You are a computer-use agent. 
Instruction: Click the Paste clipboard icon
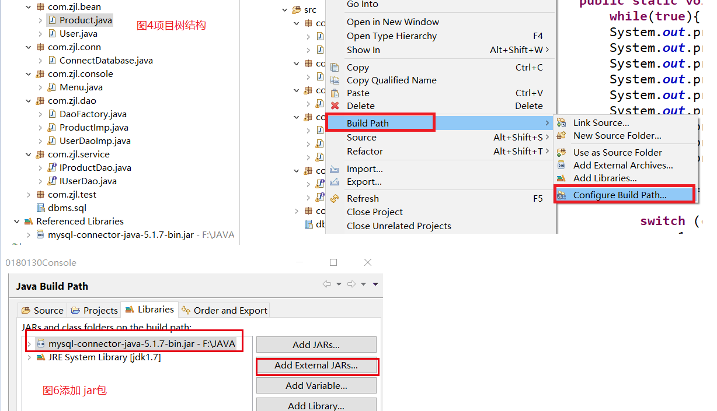pyautogui.click(x=335, y=93)
